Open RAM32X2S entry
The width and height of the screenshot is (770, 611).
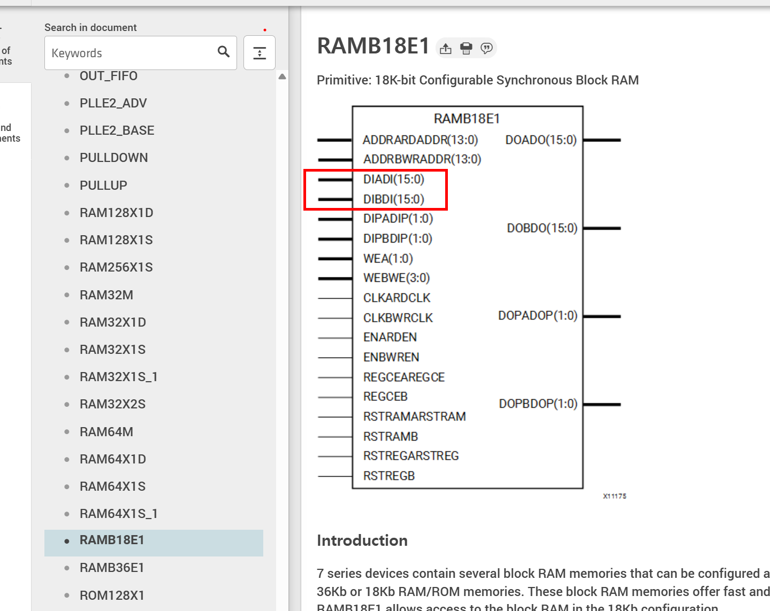tap(112, 404)
